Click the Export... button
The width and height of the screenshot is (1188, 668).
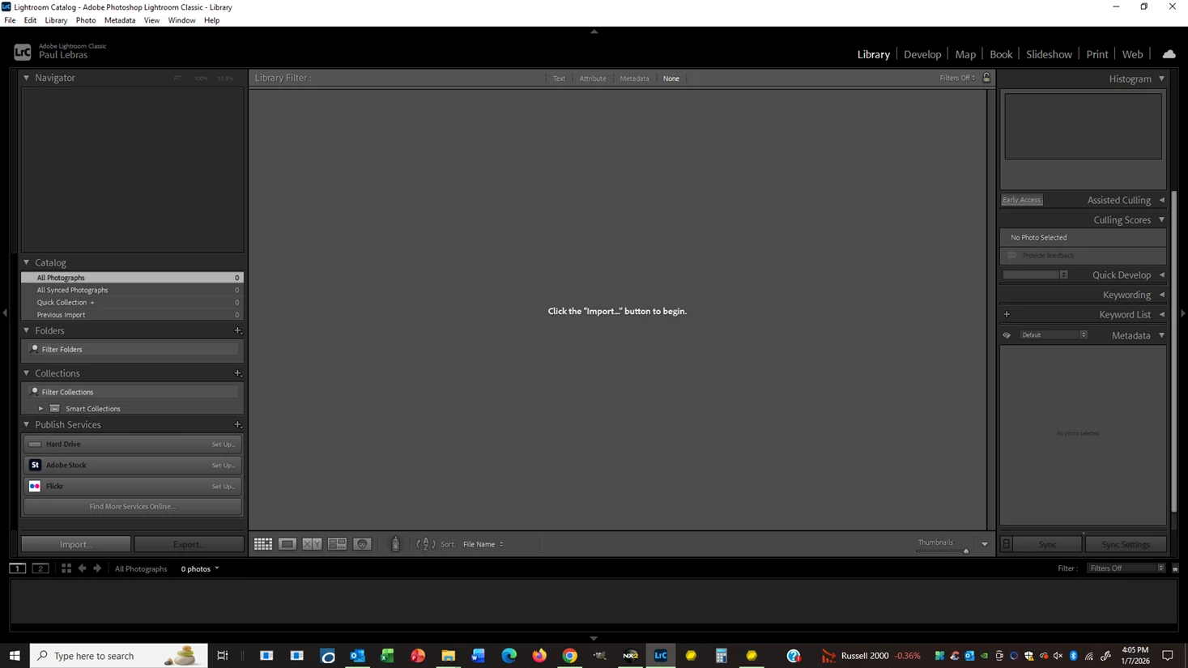[189, 544]
